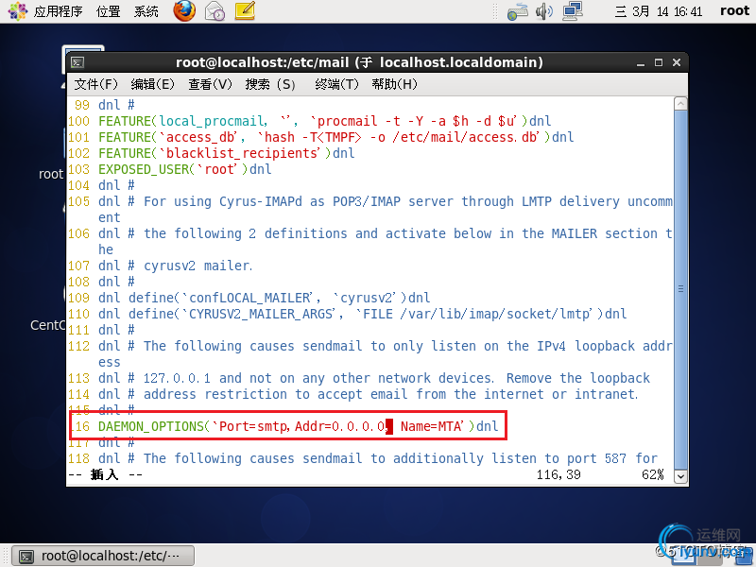The height and width of the screenshot is (567, 756).
Task: Open the 文件(F) menu in terminal
Action: tap(96, 84)
